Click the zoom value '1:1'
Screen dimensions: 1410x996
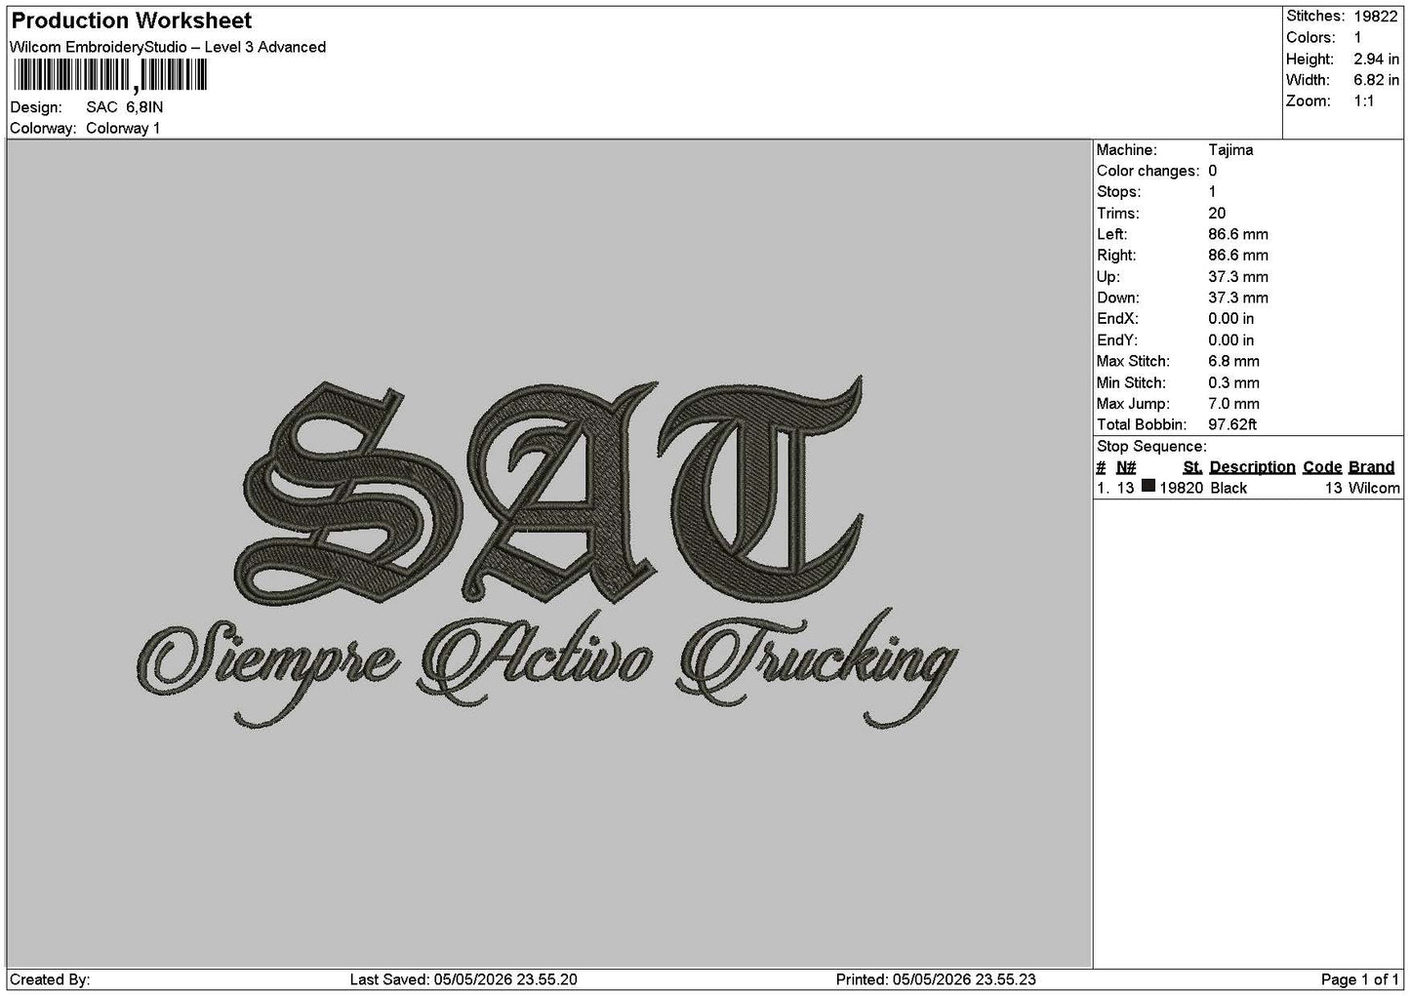(x=1364, y=101)
